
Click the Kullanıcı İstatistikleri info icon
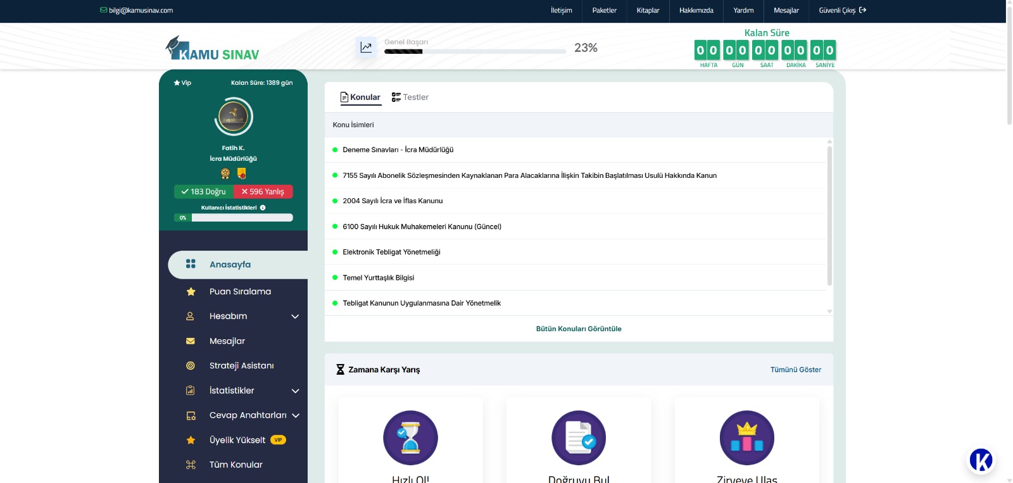point(263,208)
